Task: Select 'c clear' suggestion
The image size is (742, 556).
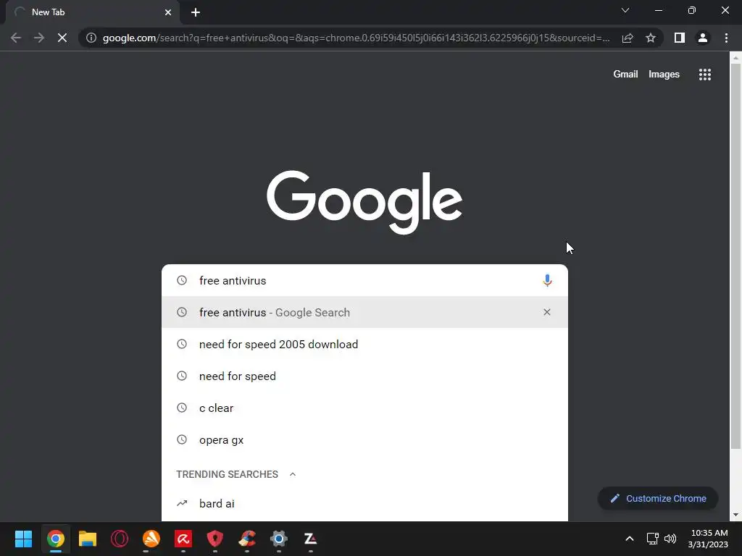Action: (x=364, y=408)
